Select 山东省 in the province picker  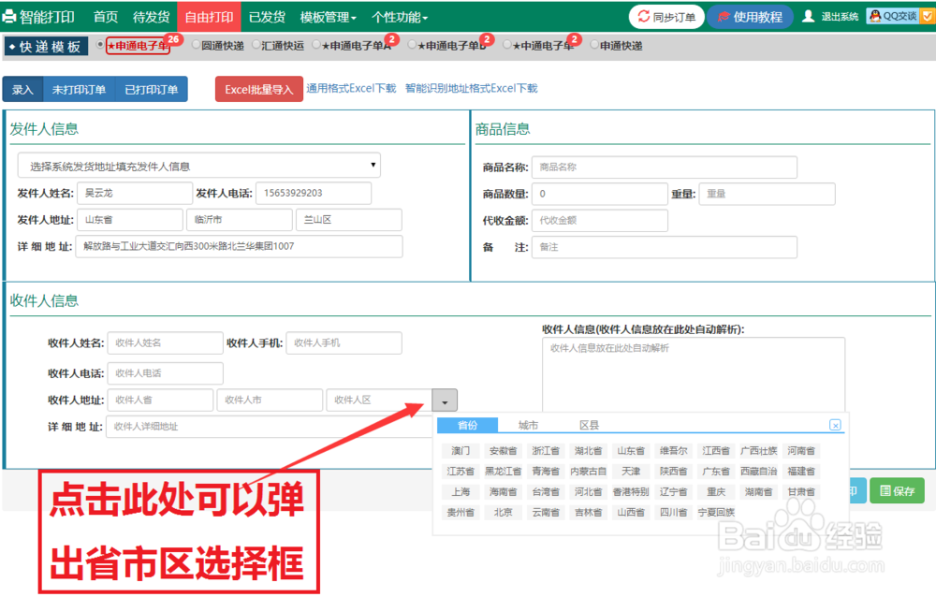pos(630,449)
